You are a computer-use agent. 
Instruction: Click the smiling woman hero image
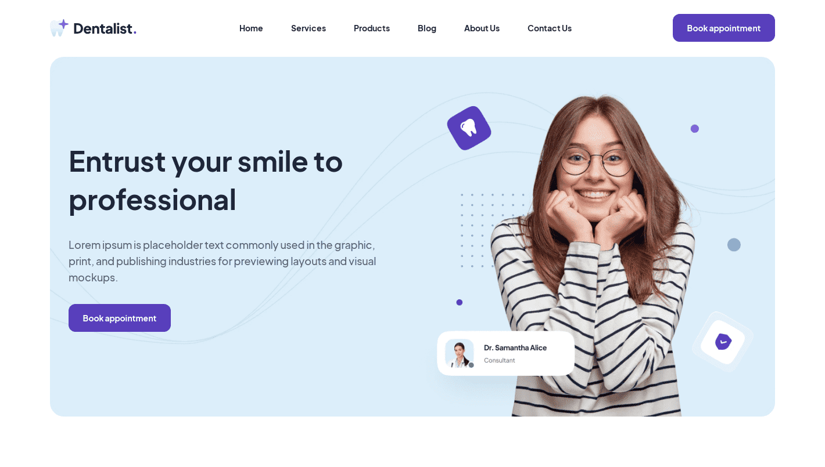596,255
